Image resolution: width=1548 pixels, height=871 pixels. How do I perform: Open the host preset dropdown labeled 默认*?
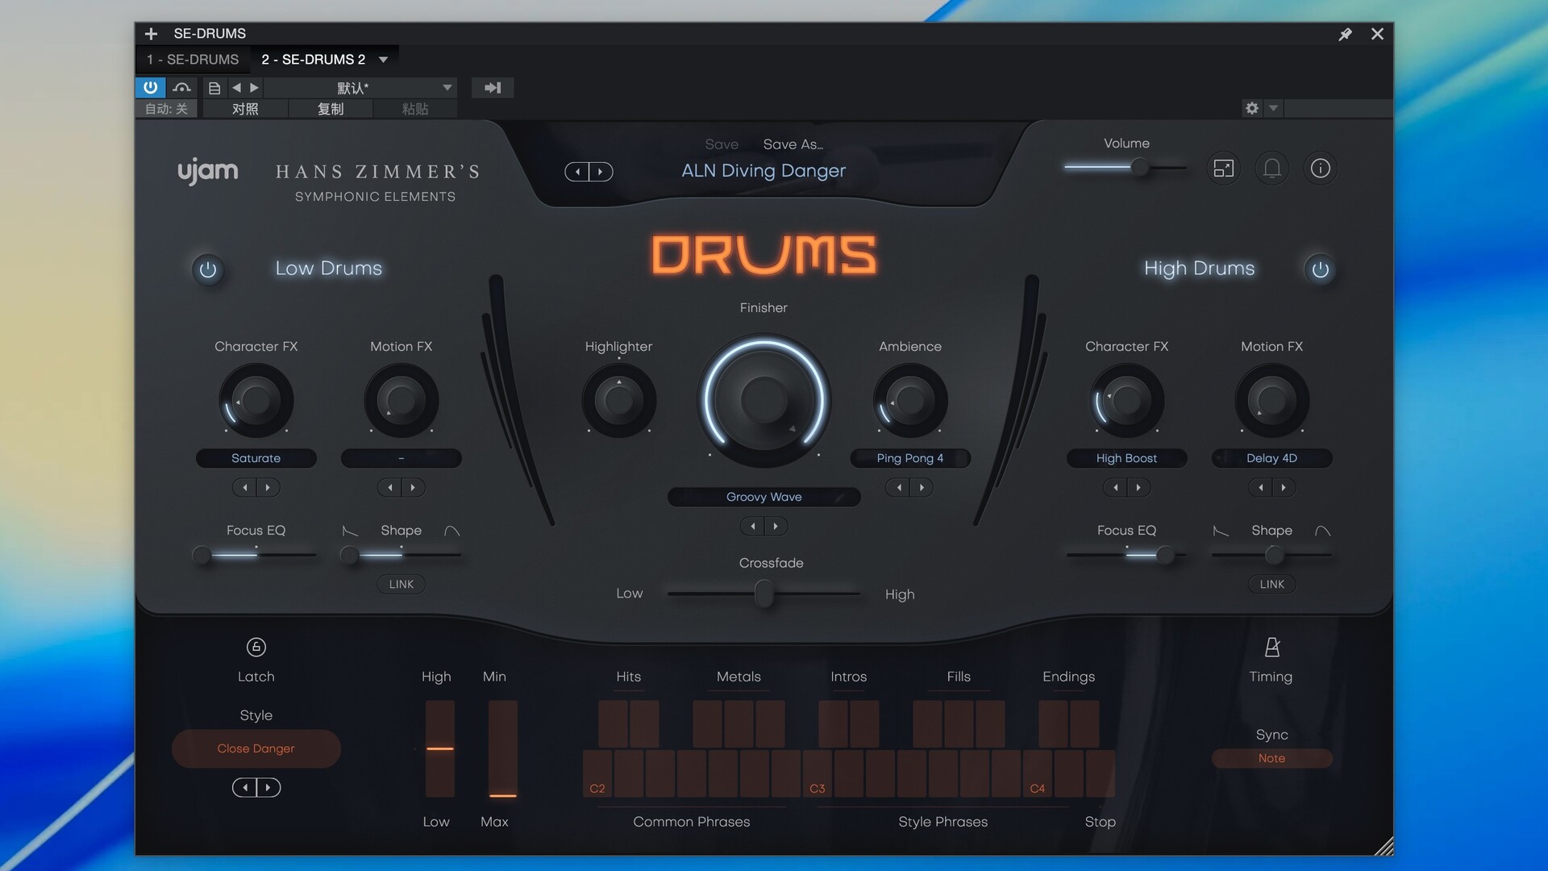(x=360, y=87)
